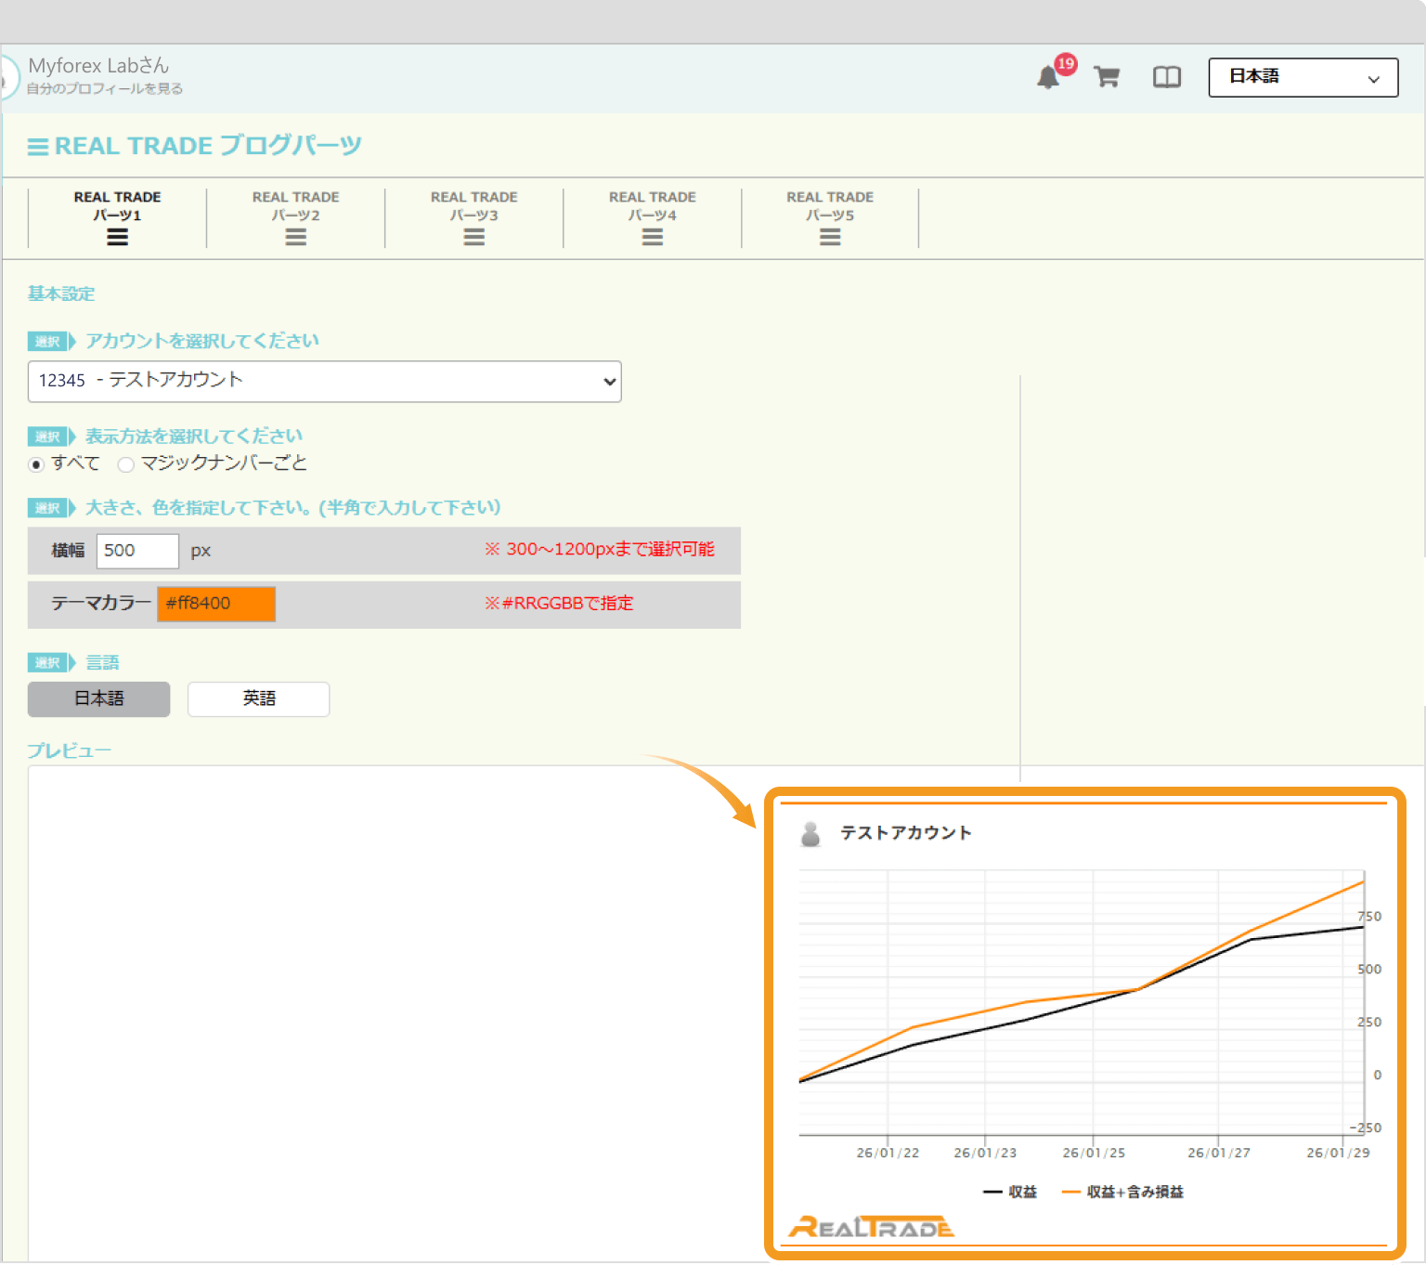1426x1265 pixels.
Task: Expand the account list showing 12345 テストアカウント
Action: click(x=325, y=381)
